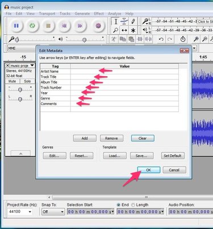Click the Sync-Lock clock icon
The image size is (213, 229).
[x=183, y=39]
